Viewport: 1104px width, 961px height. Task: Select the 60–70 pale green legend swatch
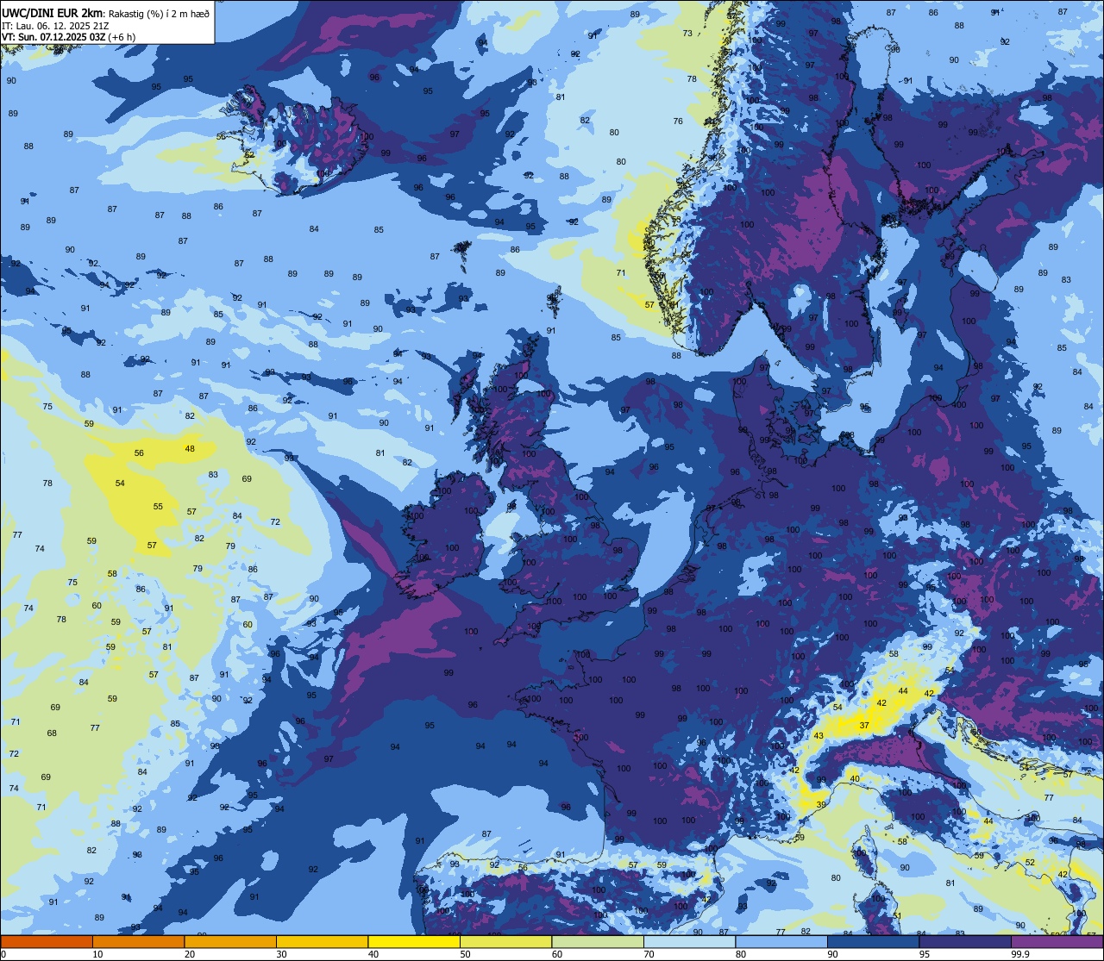click(598, 941)
